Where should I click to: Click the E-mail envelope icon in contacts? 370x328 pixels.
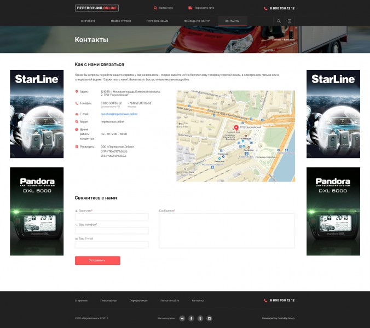tap(77, 114)
